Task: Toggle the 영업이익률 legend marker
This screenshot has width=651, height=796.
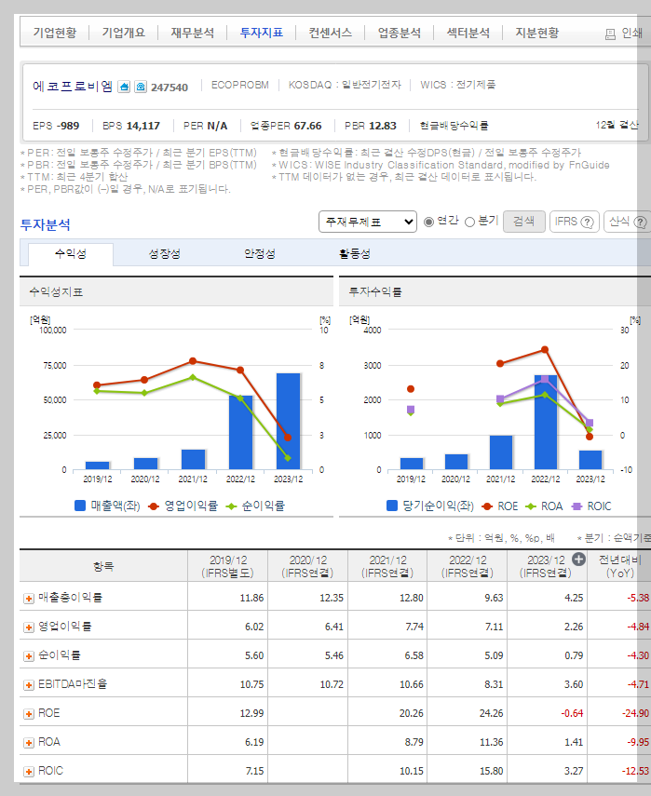Action: pyautogui.click(x=154, y=506)
